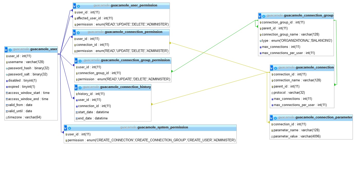Select connection_name : varchar(128) column
The image size is (358, 193).
click(302, 80)
